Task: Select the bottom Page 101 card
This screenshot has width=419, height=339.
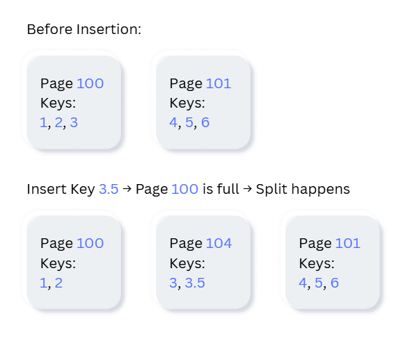Action: [x=333, y=263]
